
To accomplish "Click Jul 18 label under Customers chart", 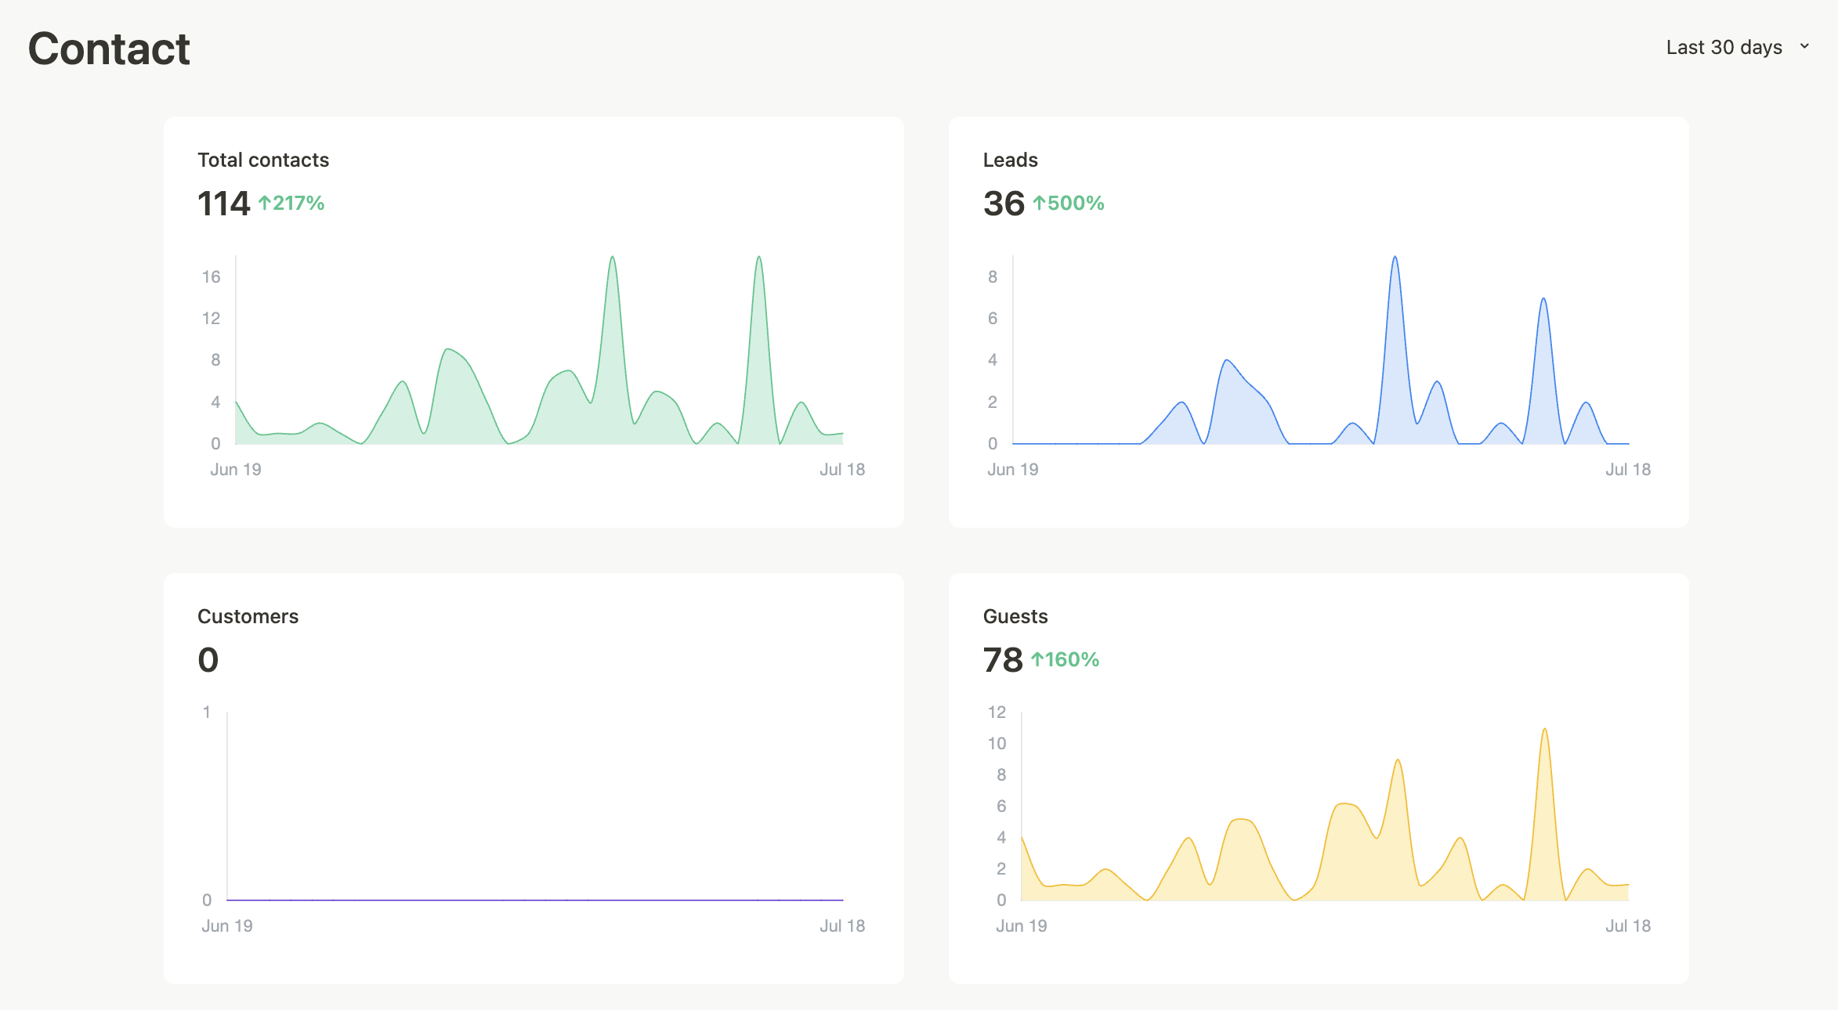I will (842, 925).
